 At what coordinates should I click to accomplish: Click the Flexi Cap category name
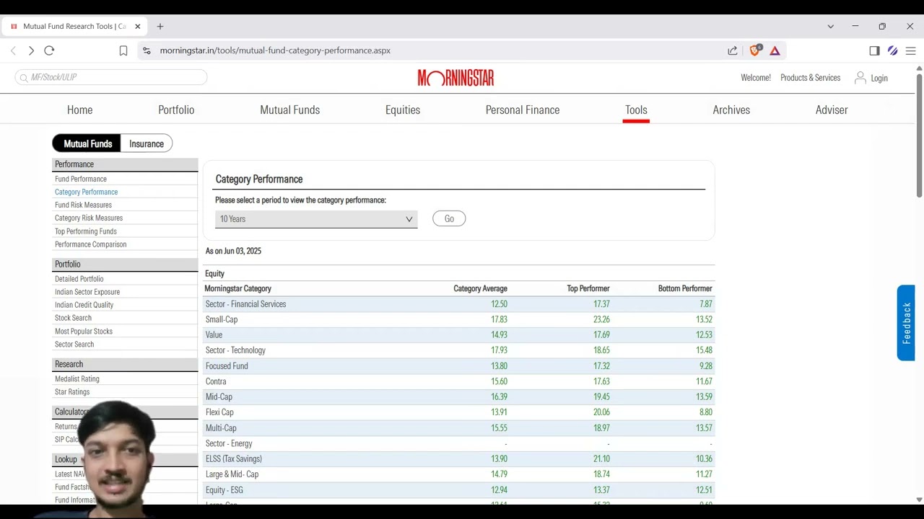(x=219, y=412)
